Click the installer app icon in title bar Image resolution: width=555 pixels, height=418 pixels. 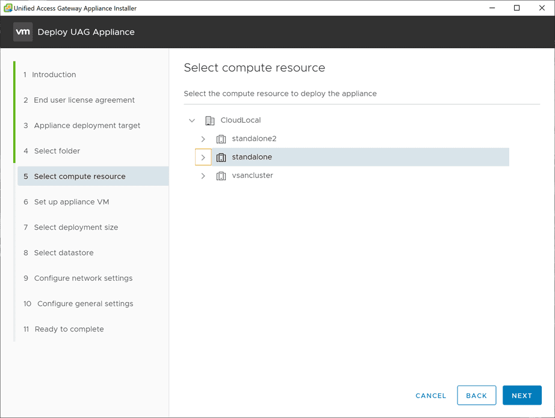[8, 8]
